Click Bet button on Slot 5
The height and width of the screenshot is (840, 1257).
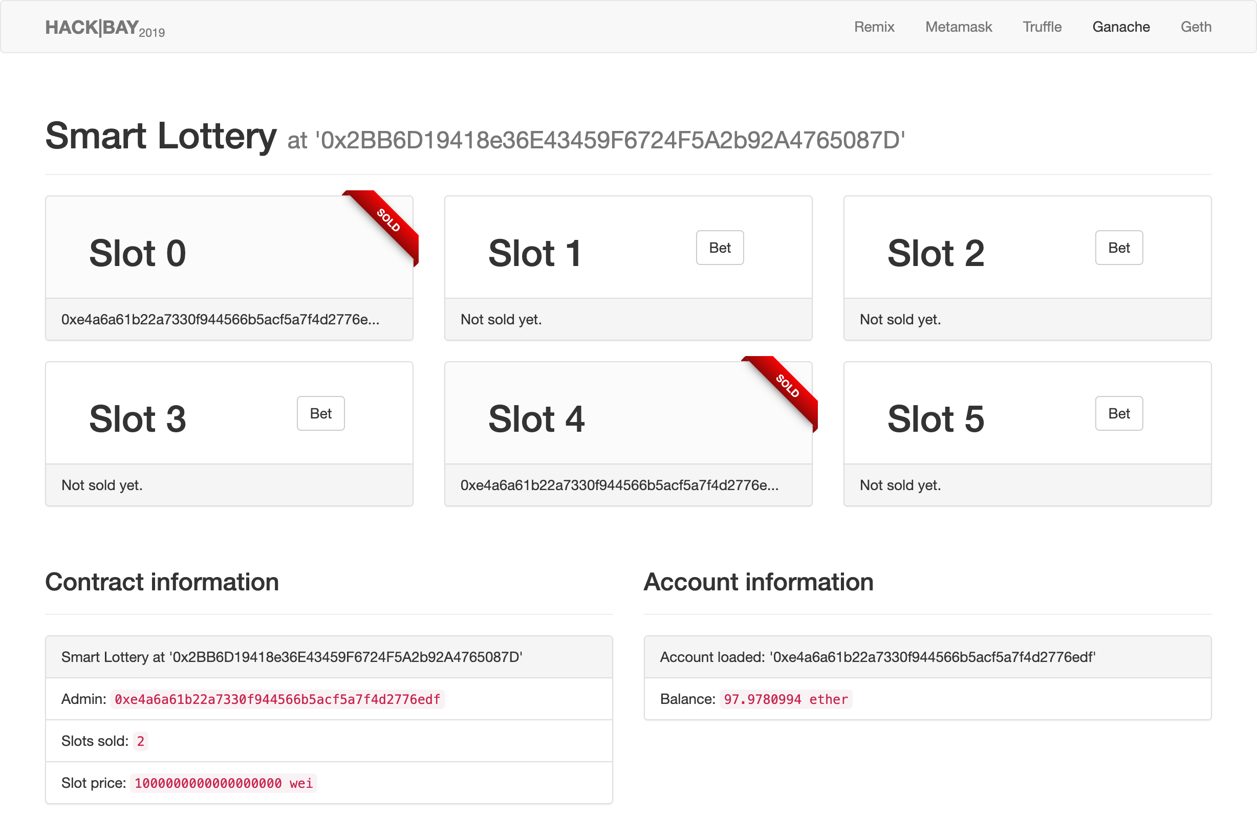[1119, 412]
